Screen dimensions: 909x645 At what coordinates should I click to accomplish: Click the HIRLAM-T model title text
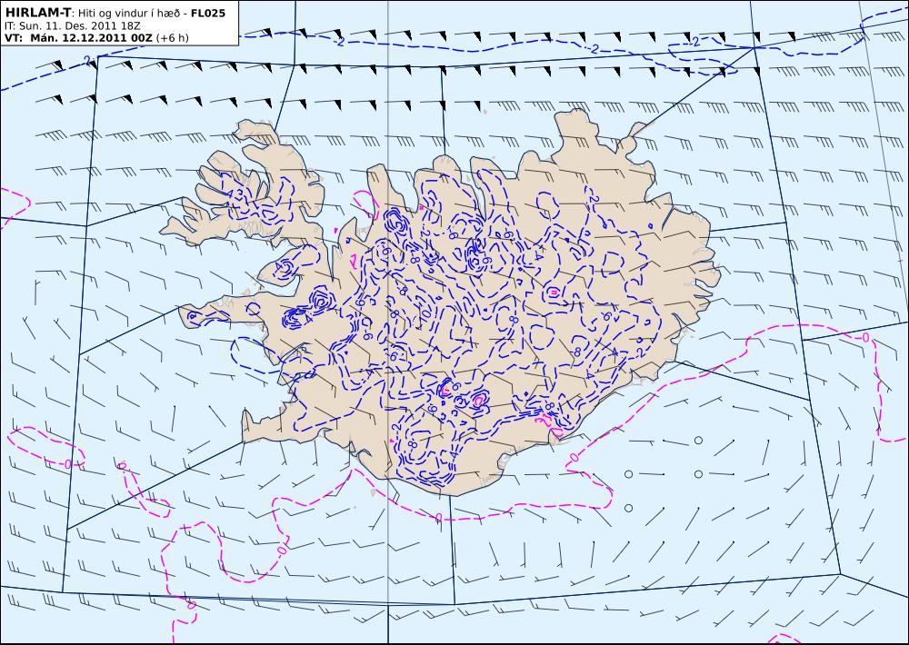[x=37, y=12]
